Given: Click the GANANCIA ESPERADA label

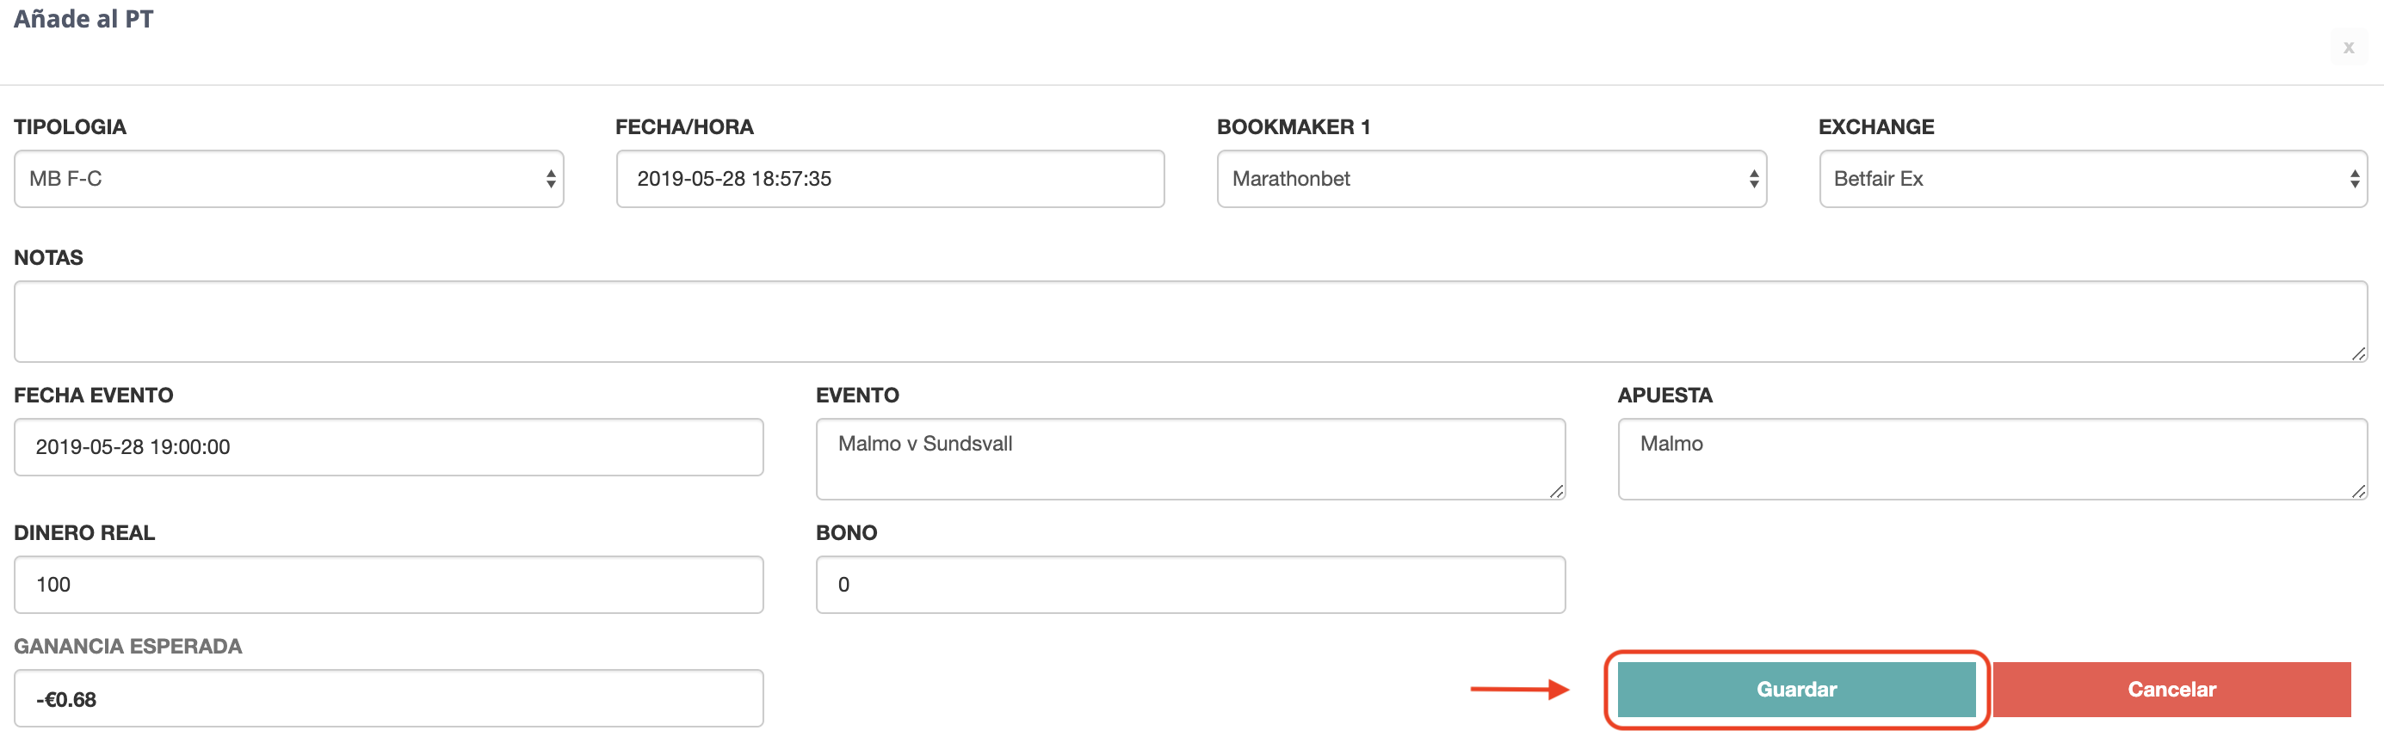Looking at the screenshot, I should [x=127, y=647].
